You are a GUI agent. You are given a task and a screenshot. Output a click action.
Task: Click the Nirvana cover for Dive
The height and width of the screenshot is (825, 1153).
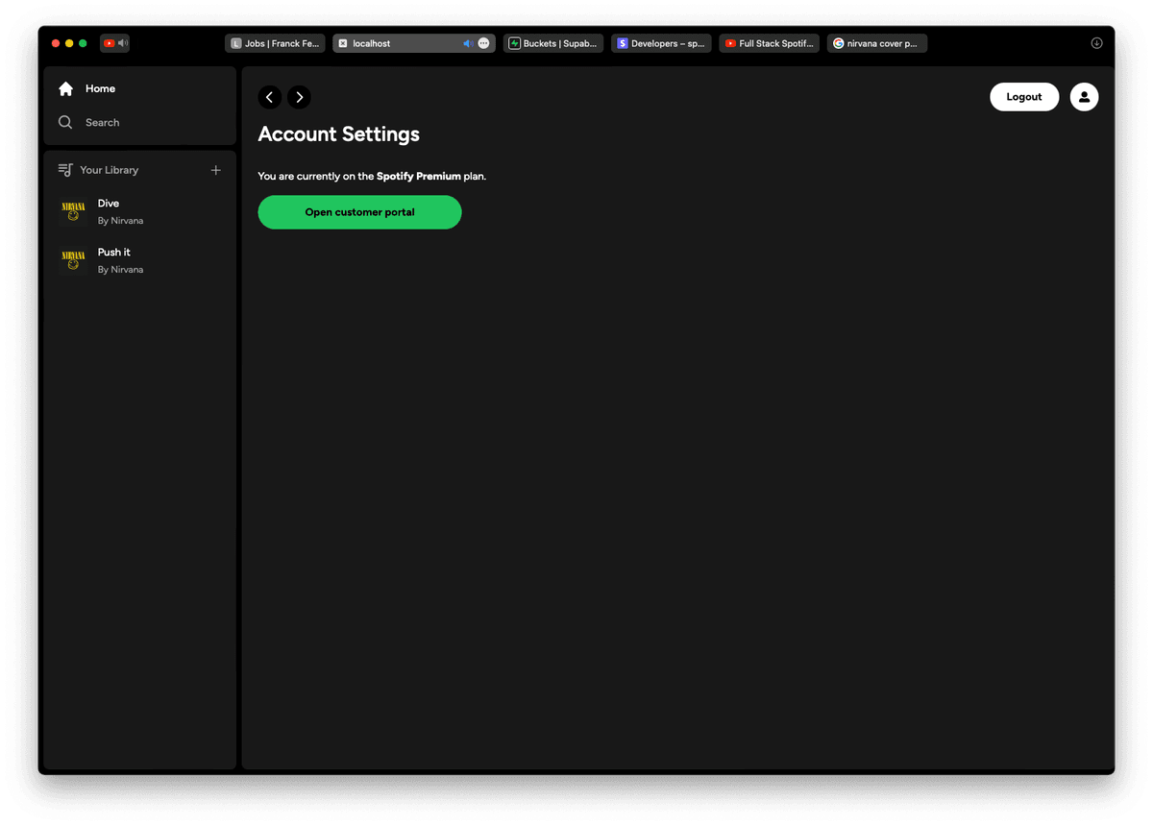(73, 211)
